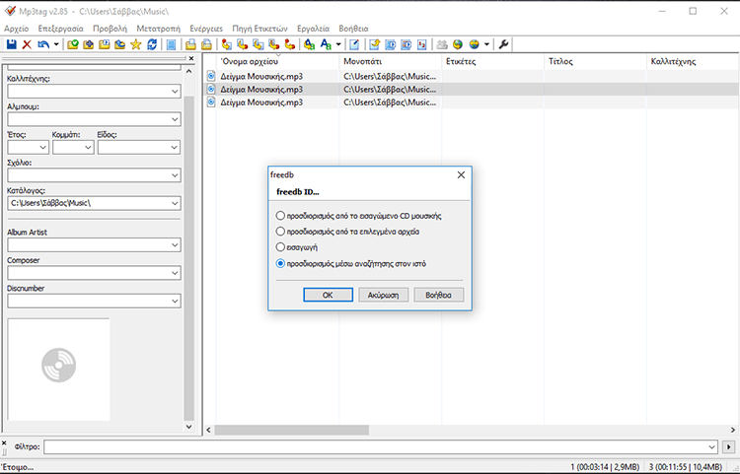
Task: Close the filter bar with its X
Action: click(x=4, y=443)
